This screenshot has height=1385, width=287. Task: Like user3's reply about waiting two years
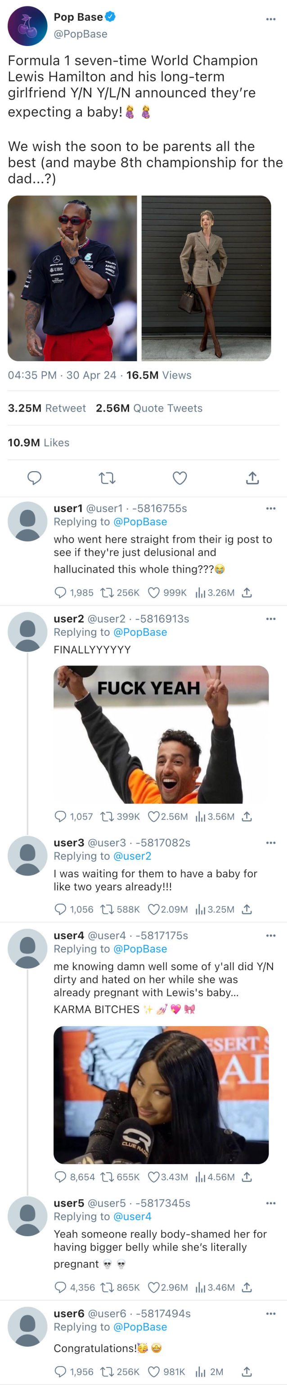tap(153, 909)
